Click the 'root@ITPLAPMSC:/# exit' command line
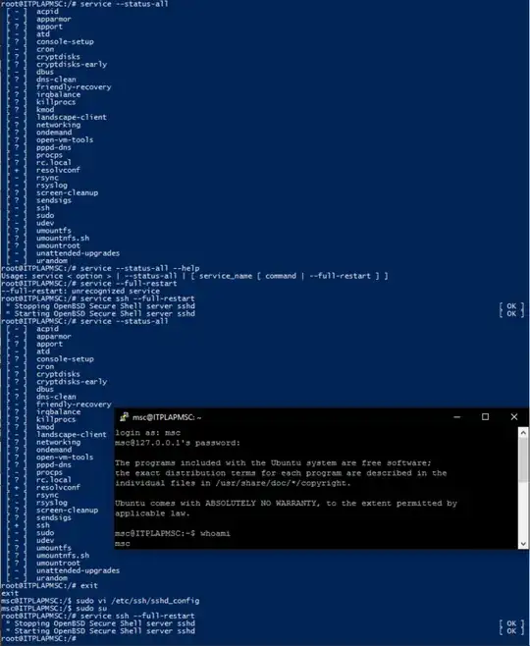This screenshot has height=646, width=530. point(49,585)
